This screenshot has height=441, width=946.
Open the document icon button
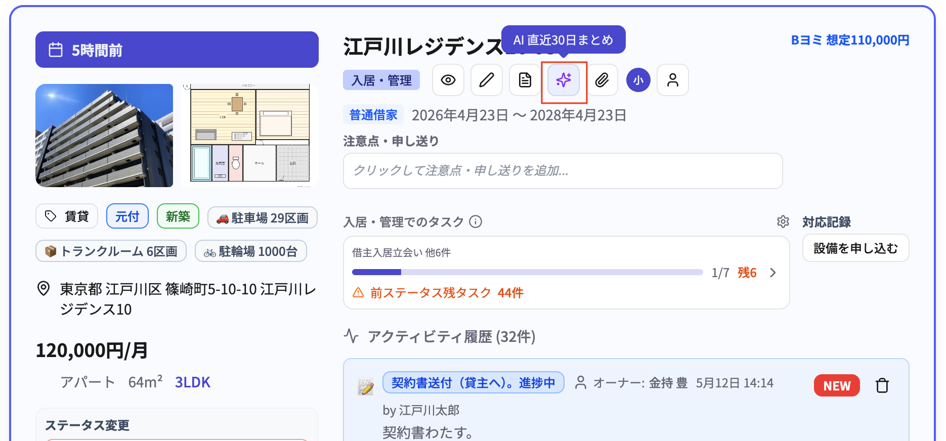click(525, 80)
